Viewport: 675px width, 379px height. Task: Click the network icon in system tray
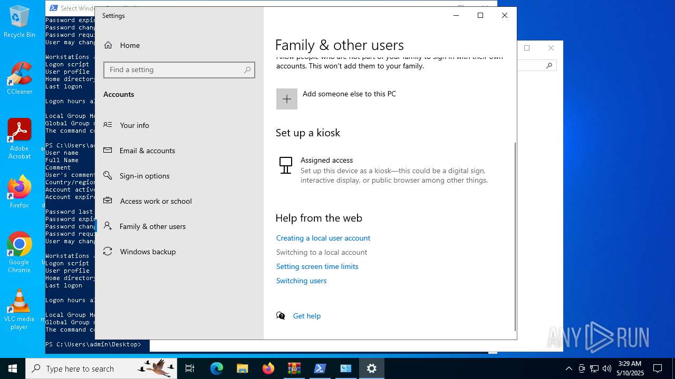click(x=594, y=368)
